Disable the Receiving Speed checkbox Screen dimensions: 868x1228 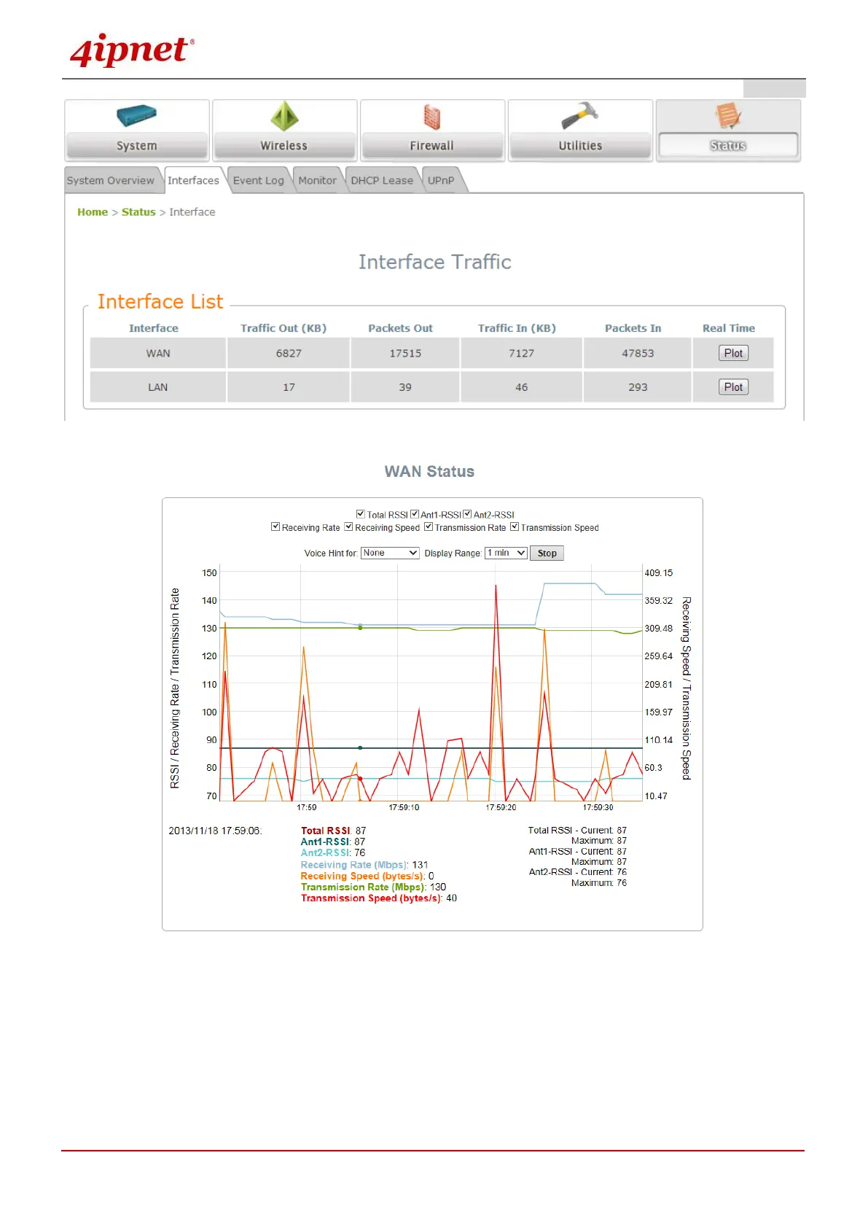pyautogui.click(x=348, y=526)
